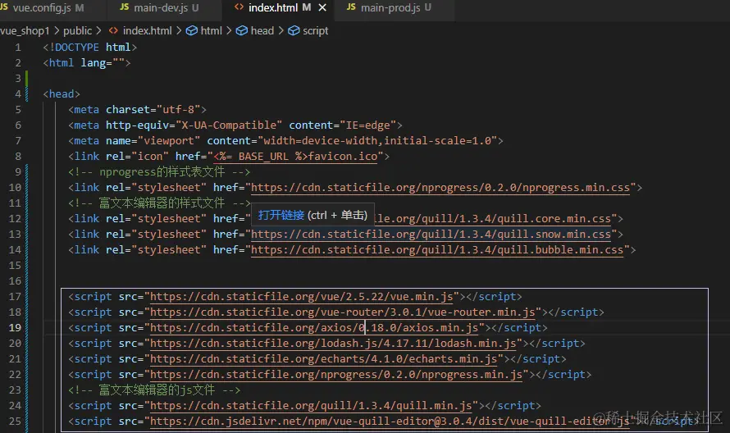730x433 pixels.
Task: Click the 打开链接 tooltip link
Action: click(281, 215)
